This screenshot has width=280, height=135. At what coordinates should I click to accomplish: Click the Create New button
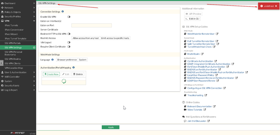(51, 74)
